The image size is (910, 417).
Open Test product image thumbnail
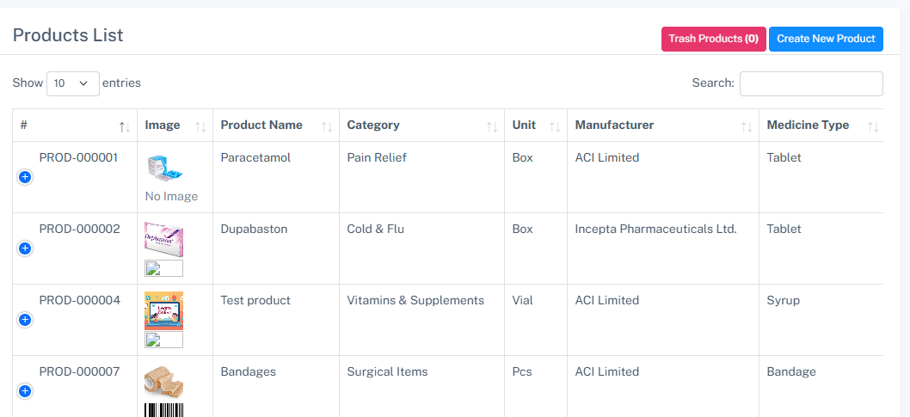pos(163,310)
